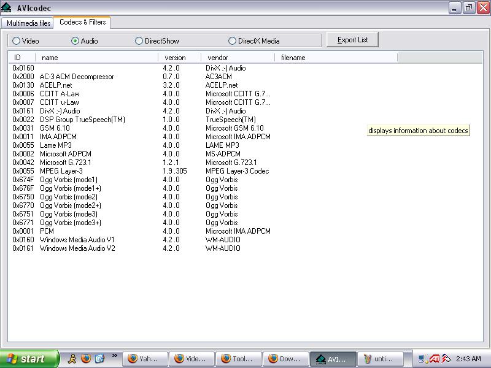Click the 2:43 AM system clock
This screenshot has width=491, height=368.
point(468,359)
